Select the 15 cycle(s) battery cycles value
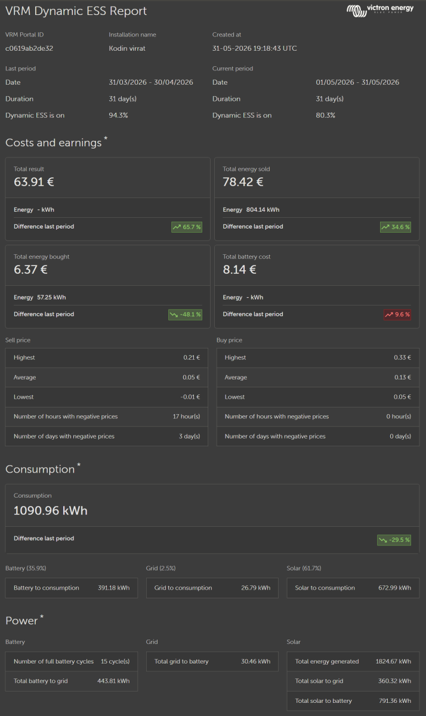The image size is (426, 716). pyautogui.click(x=115, y=661)
